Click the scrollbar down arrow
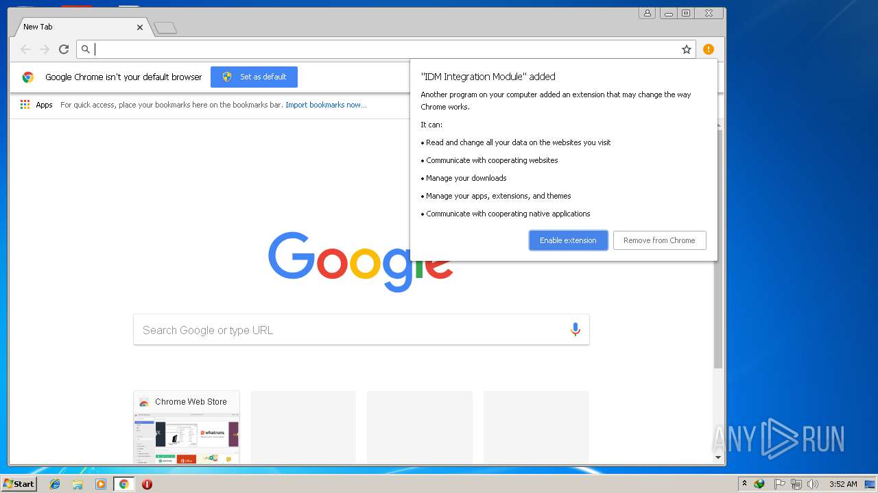 718,457
